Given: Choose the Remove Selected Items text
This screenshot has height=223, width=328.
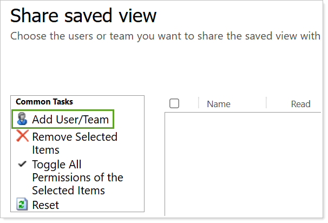Looking at the screenshot, I should (74, 137).
